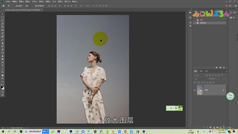The height and width of the screenshot is (134, 238).
Task: Select the Hand tool
Action: click(x=2, y=75)
